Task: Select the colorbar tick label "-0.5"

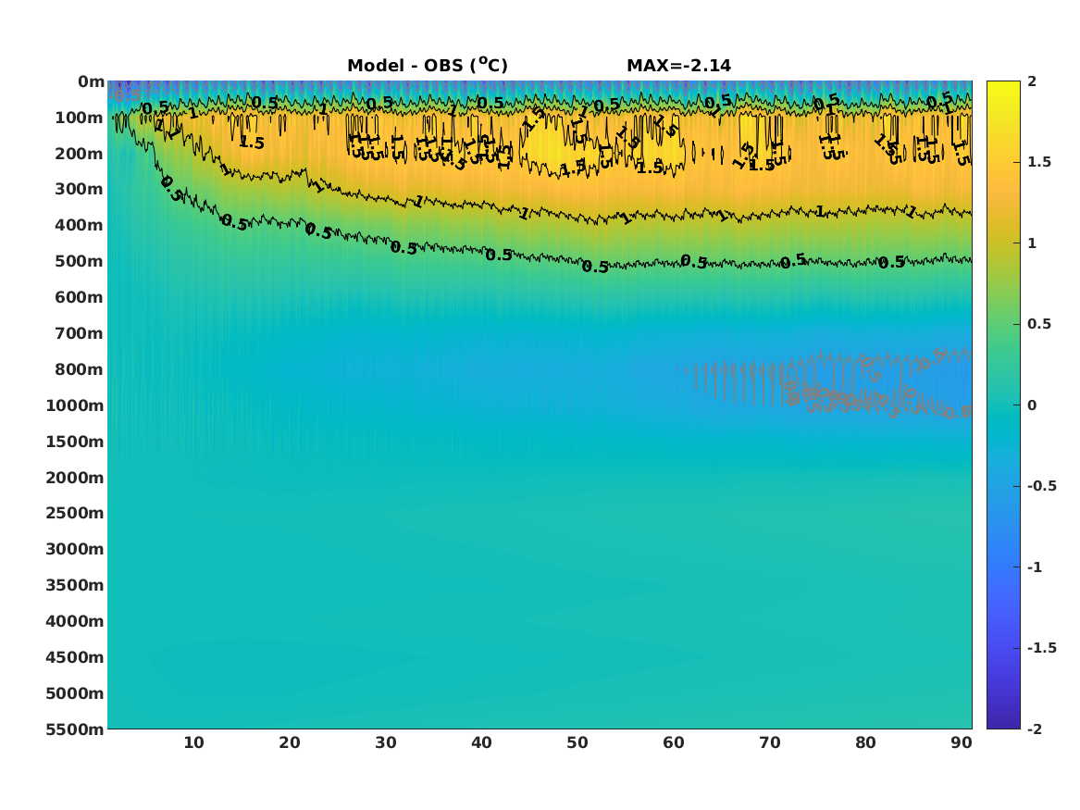Action: pyautogui.click(x=1042, y=486)
